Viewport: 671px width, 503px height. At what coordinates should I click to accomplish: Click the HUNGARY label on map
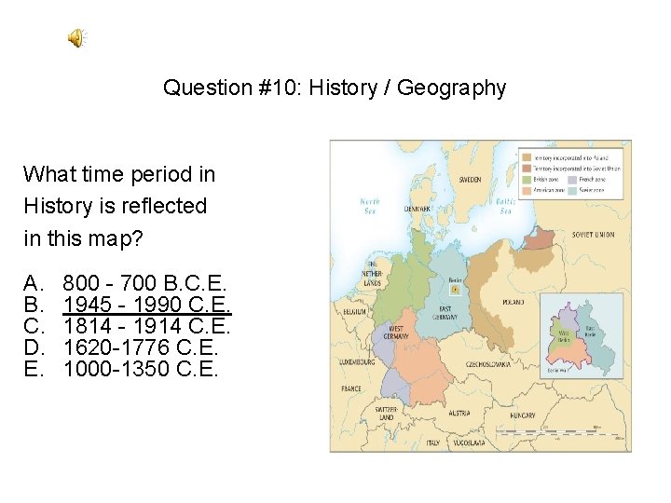(523, 415)
